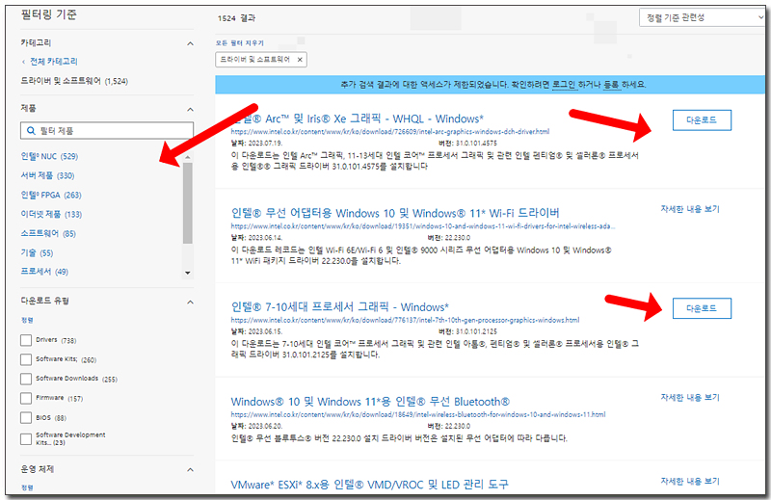Filter by 인텔 FPGA (263)
The height and width of the screenshot is (500, 771).
tap(51, 195)
